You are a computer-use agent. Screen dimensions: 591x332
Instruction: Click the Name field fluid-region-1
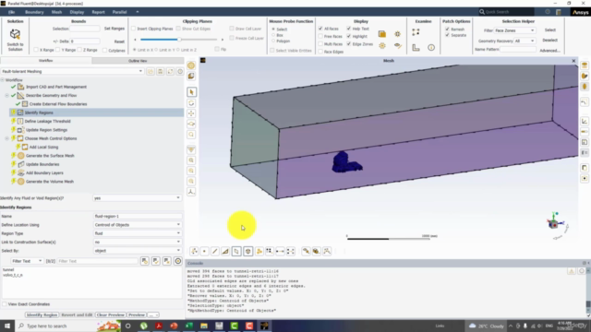pyautogui.click(x=138, y=216)
